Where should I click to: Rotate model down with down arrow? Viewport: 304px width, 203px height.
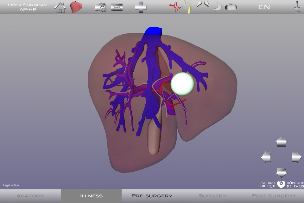tap(281, 173)
